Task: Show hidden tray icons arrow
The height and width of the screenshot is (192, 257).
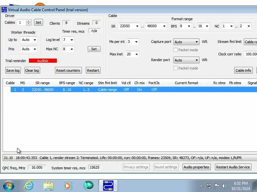Action: coord(201,186)
